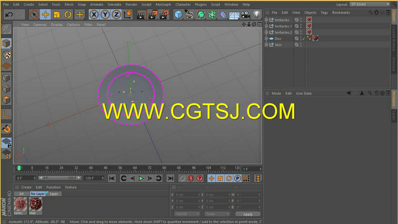This screenshot has height=224, width=398.
Task: Open the Tags menu in Object Manager
Action: 324,12
